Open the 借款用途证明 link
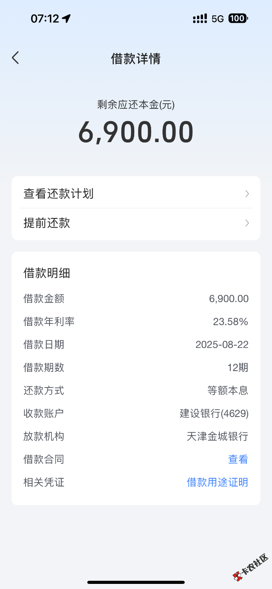272x589 pixels. click(217, 482)
